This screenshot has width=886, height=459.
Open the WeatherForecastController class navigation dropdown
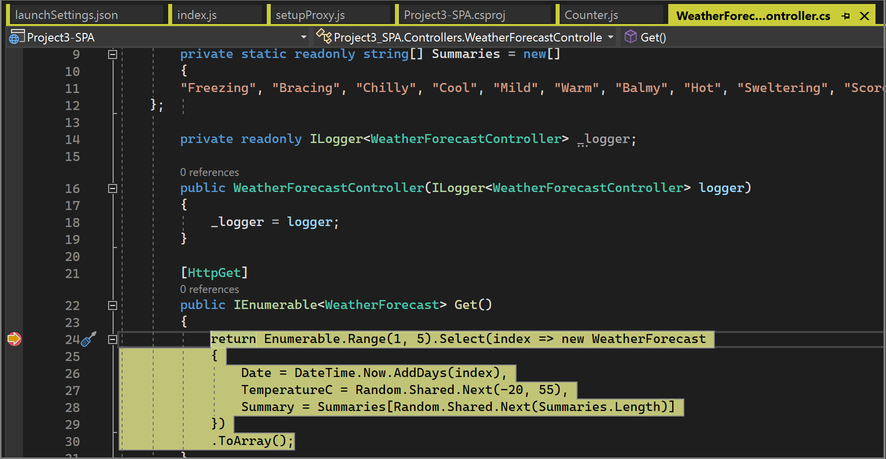click(610, 36)
